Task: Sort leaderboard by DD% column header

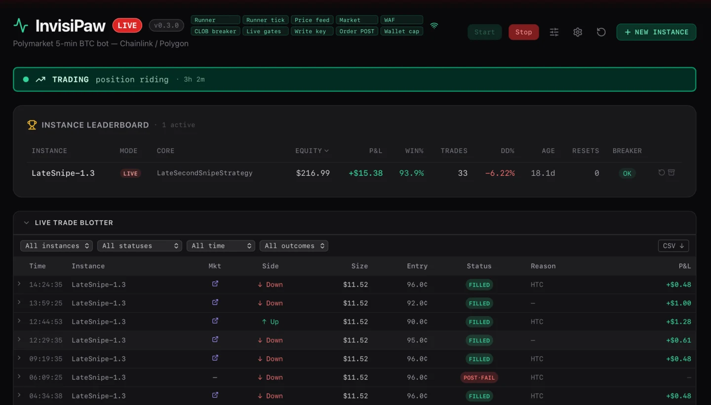Action: pyautogui.click(x=507, y=151)
